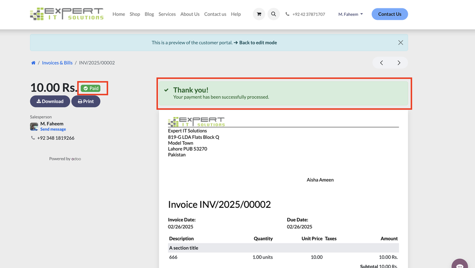The image size is (475, 268).
Task: Click the Paid badge checkmark icon
Action: 85,88
